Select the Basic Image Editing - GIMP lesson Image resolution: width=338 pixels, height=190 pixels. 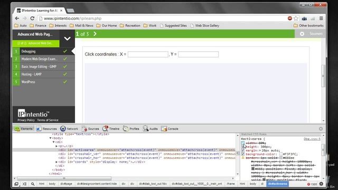pyautogui.click(x=44, y=66)
